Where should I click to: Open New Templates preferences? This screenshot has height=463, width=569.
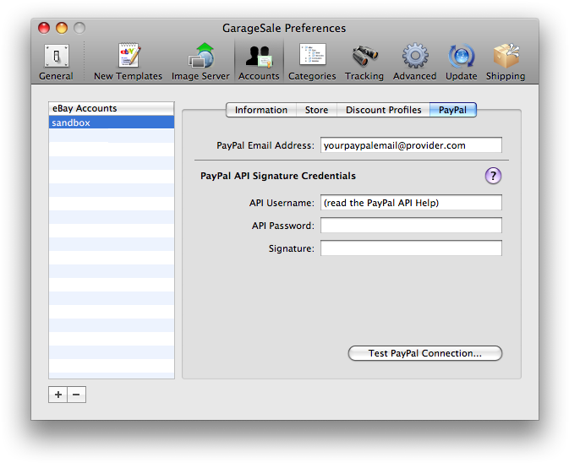(129, 62)
